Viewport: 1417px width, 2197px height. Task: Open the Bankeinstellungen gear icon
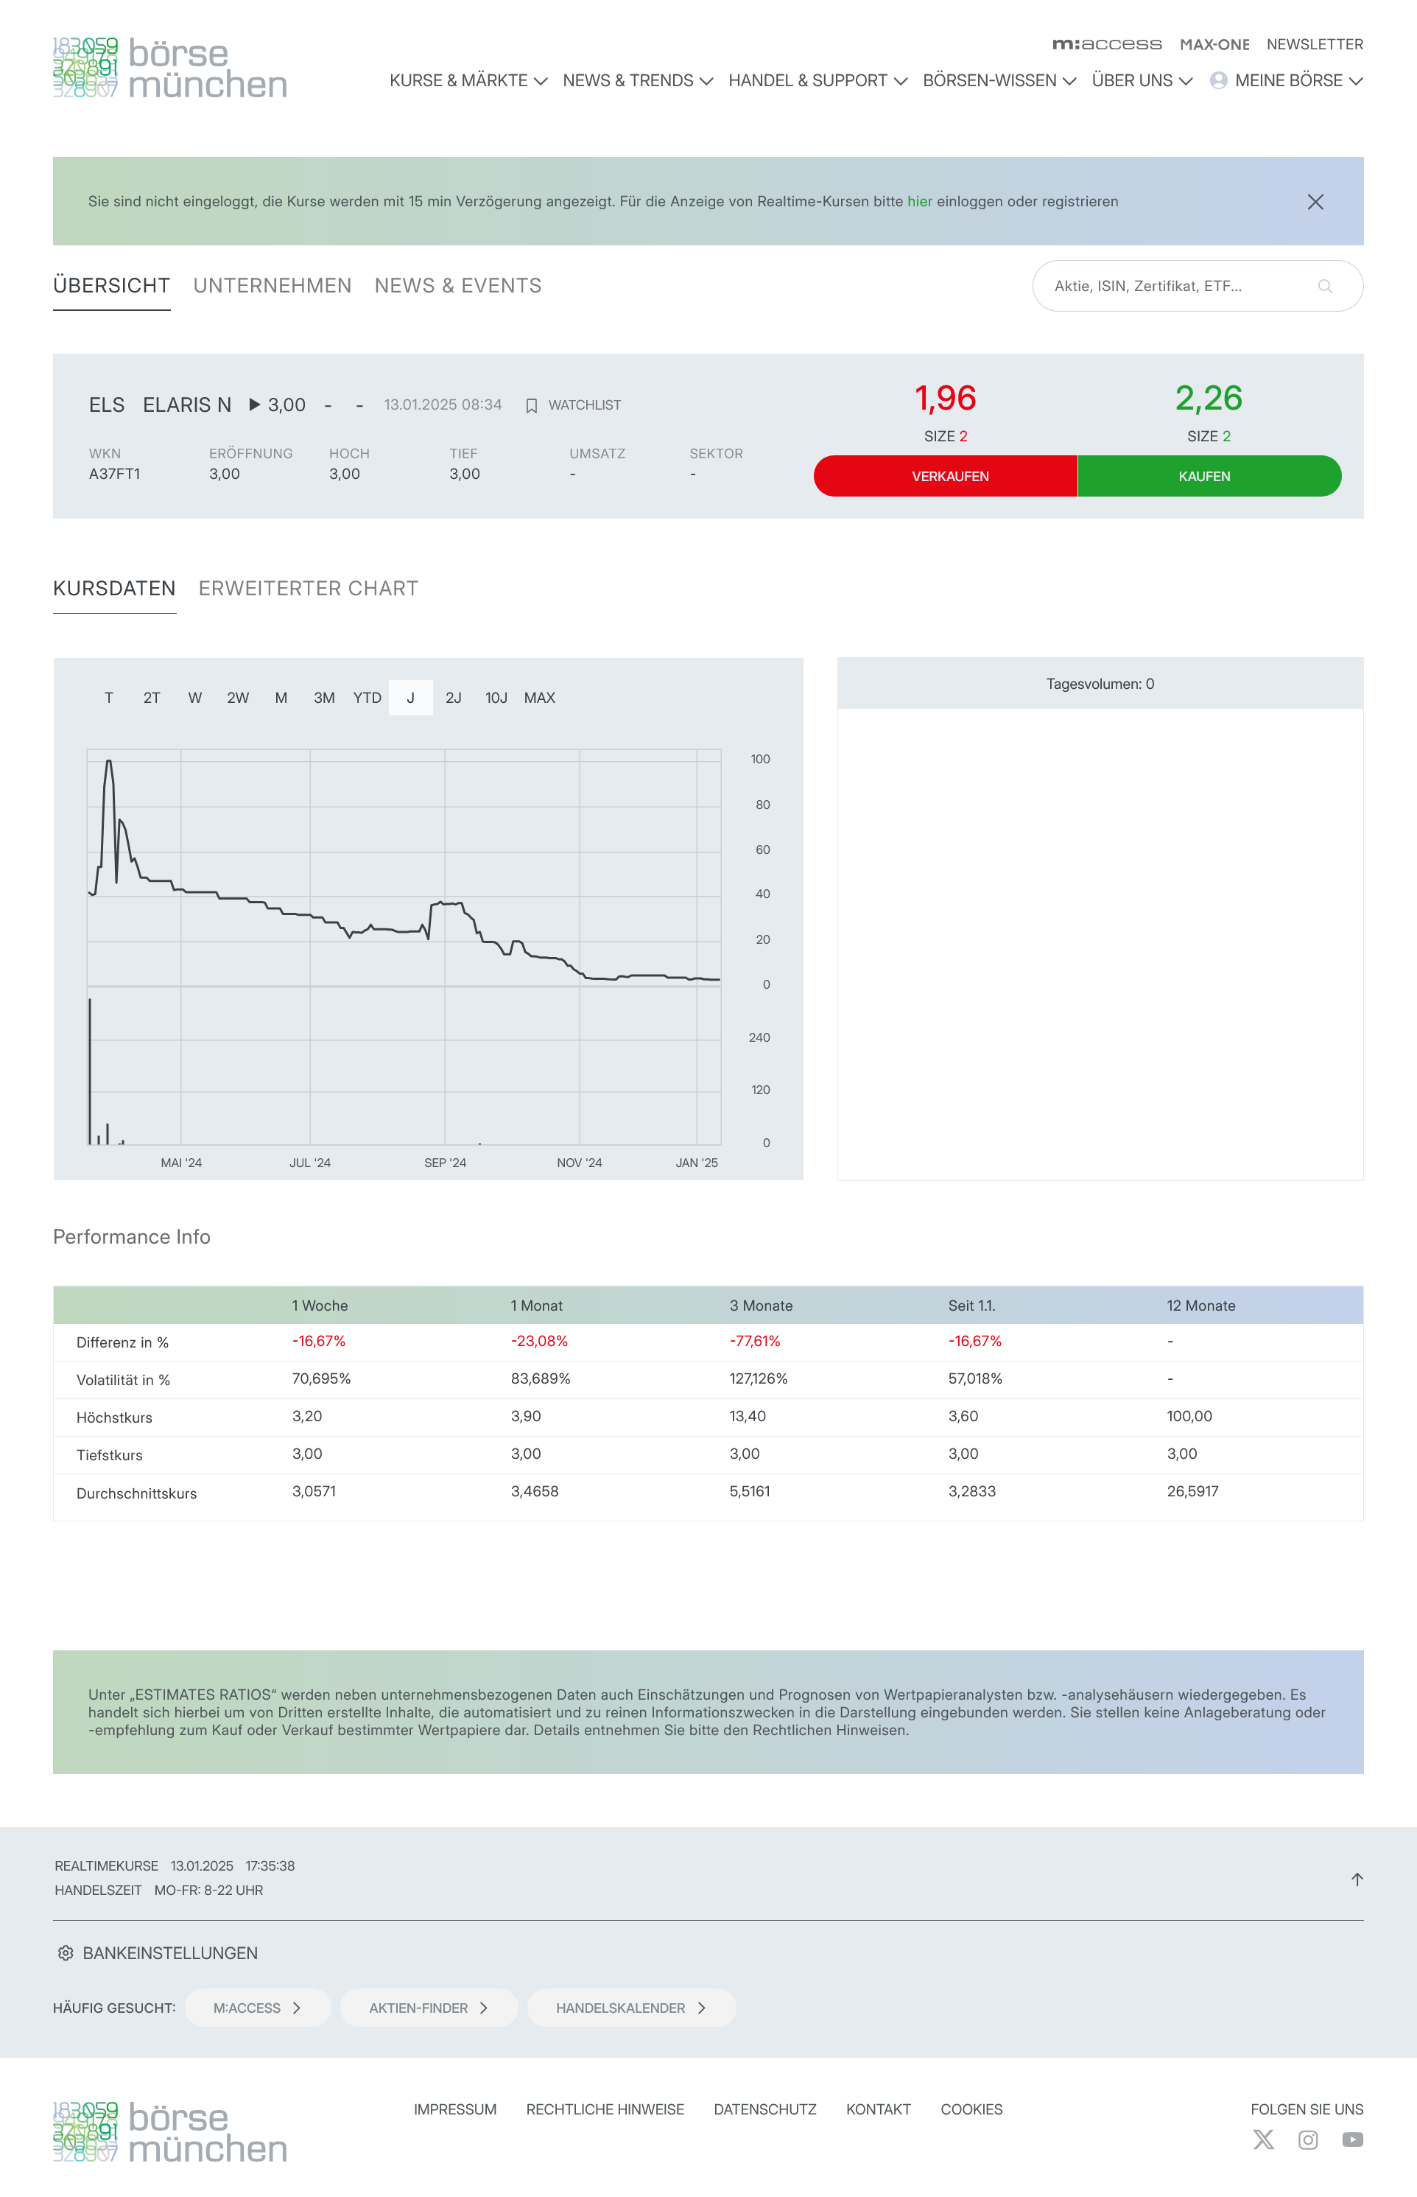coord(66,1953)
